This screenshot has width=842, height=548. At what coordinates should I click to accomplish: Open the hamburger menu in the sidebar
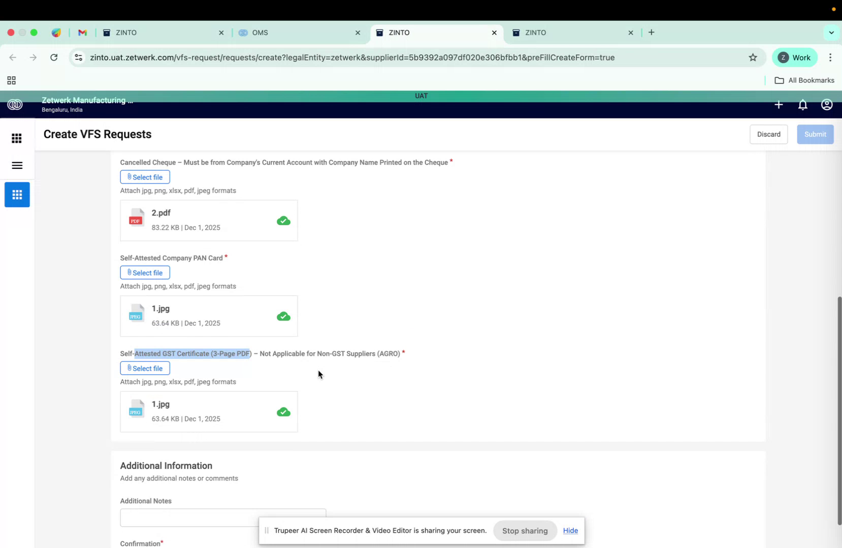click(x=17, y=165)
